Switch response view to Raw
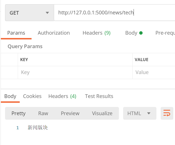This screenshot has height=145, width=175. point(43,113)
